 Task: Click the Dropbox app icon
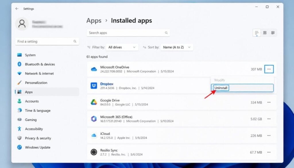(x=94, y=86)
